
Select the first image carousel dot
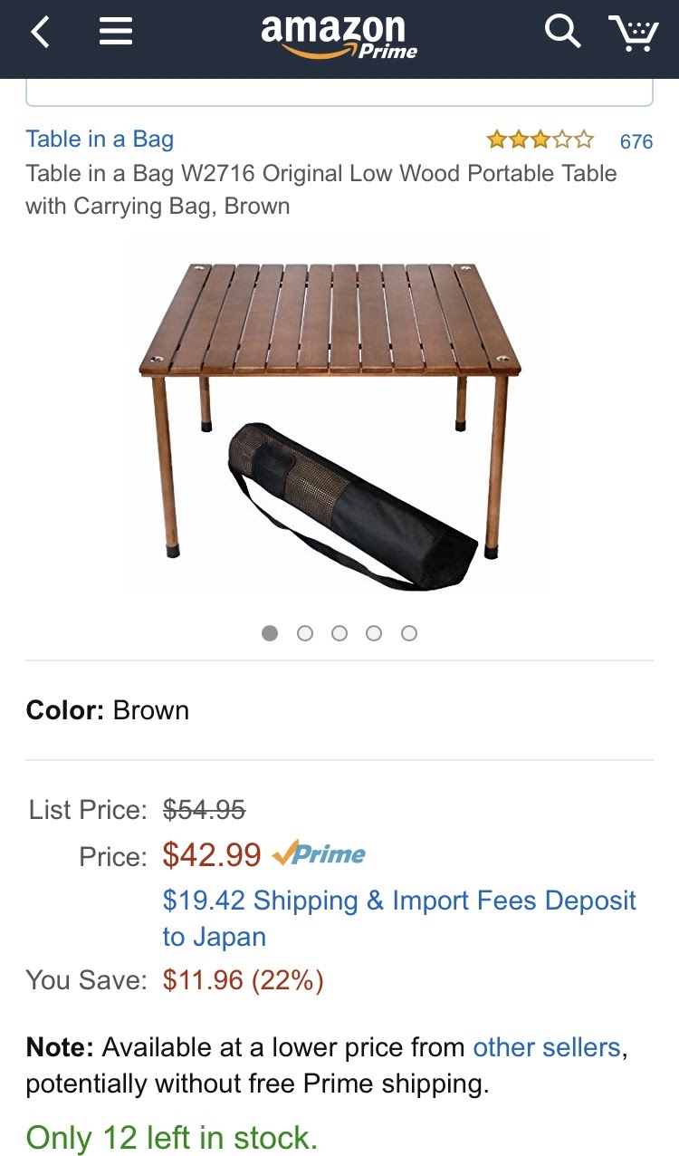click(x=270, y=633)
